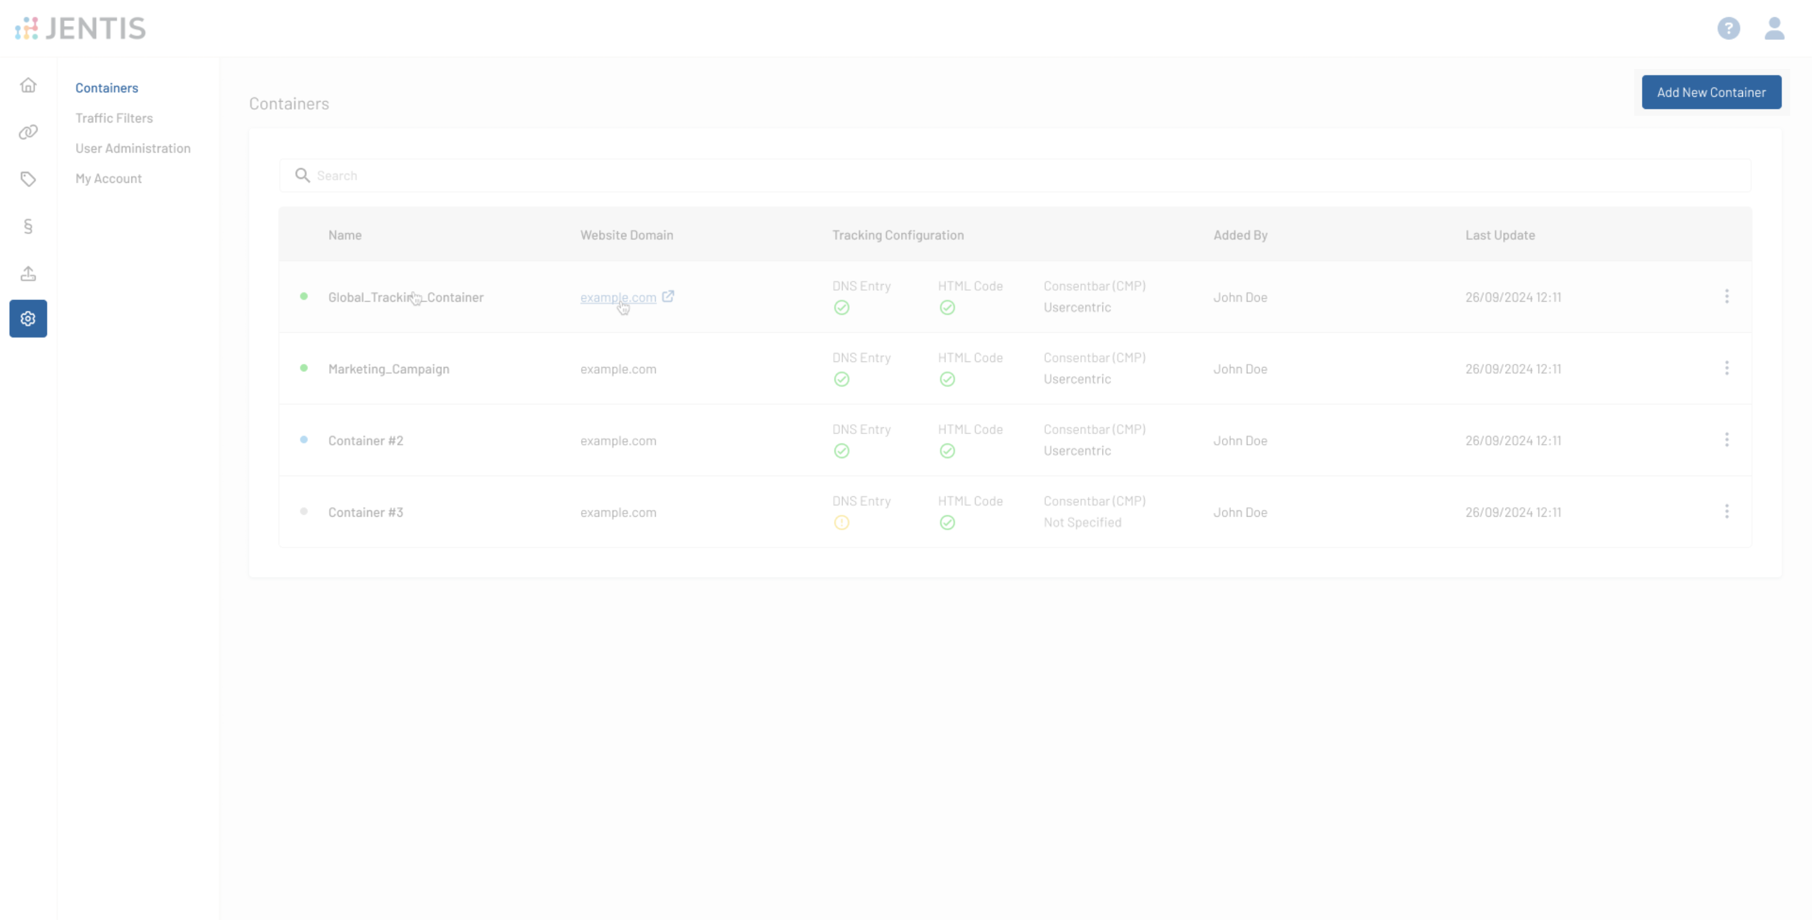Open the link chain sidebar icon
Viewport: 1812px width, 920px height.
coord(28,132)
